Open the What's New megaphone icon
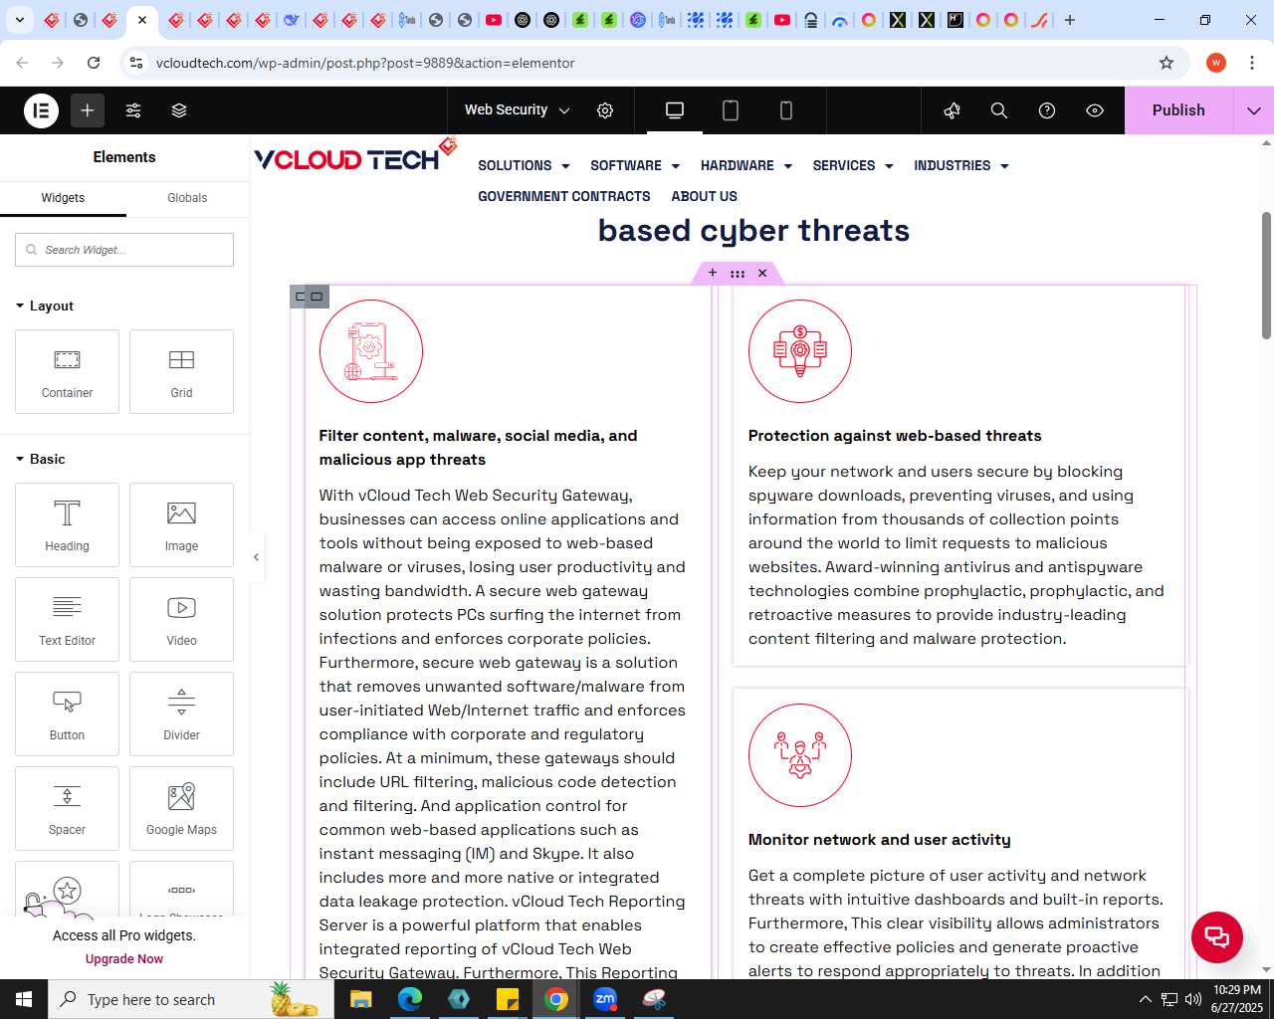 coord(953,110)
